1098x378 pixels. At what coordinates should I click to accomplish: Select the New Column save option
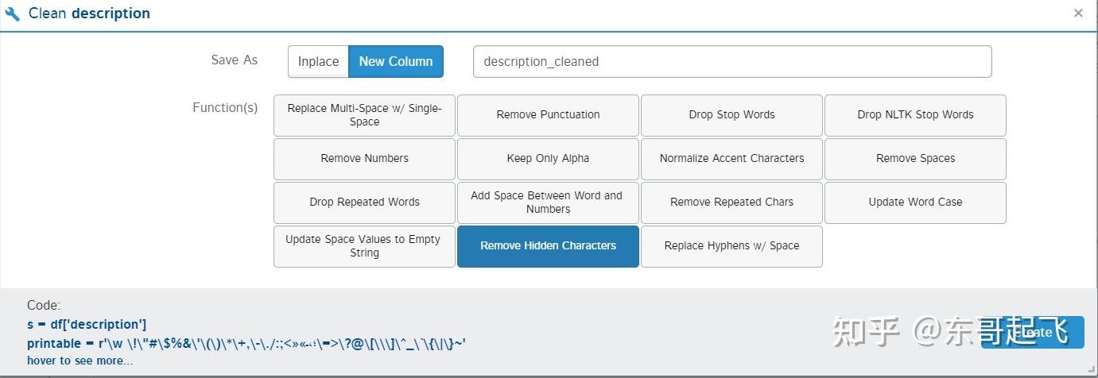[396, 61]
